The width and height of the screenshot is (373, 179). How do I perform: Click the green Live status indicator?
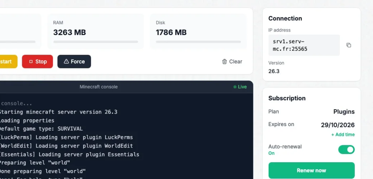(x=240, y=87)
